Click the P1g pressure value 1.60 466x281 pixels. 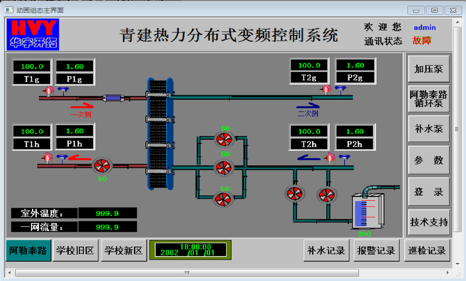click(x=75, y=66)
